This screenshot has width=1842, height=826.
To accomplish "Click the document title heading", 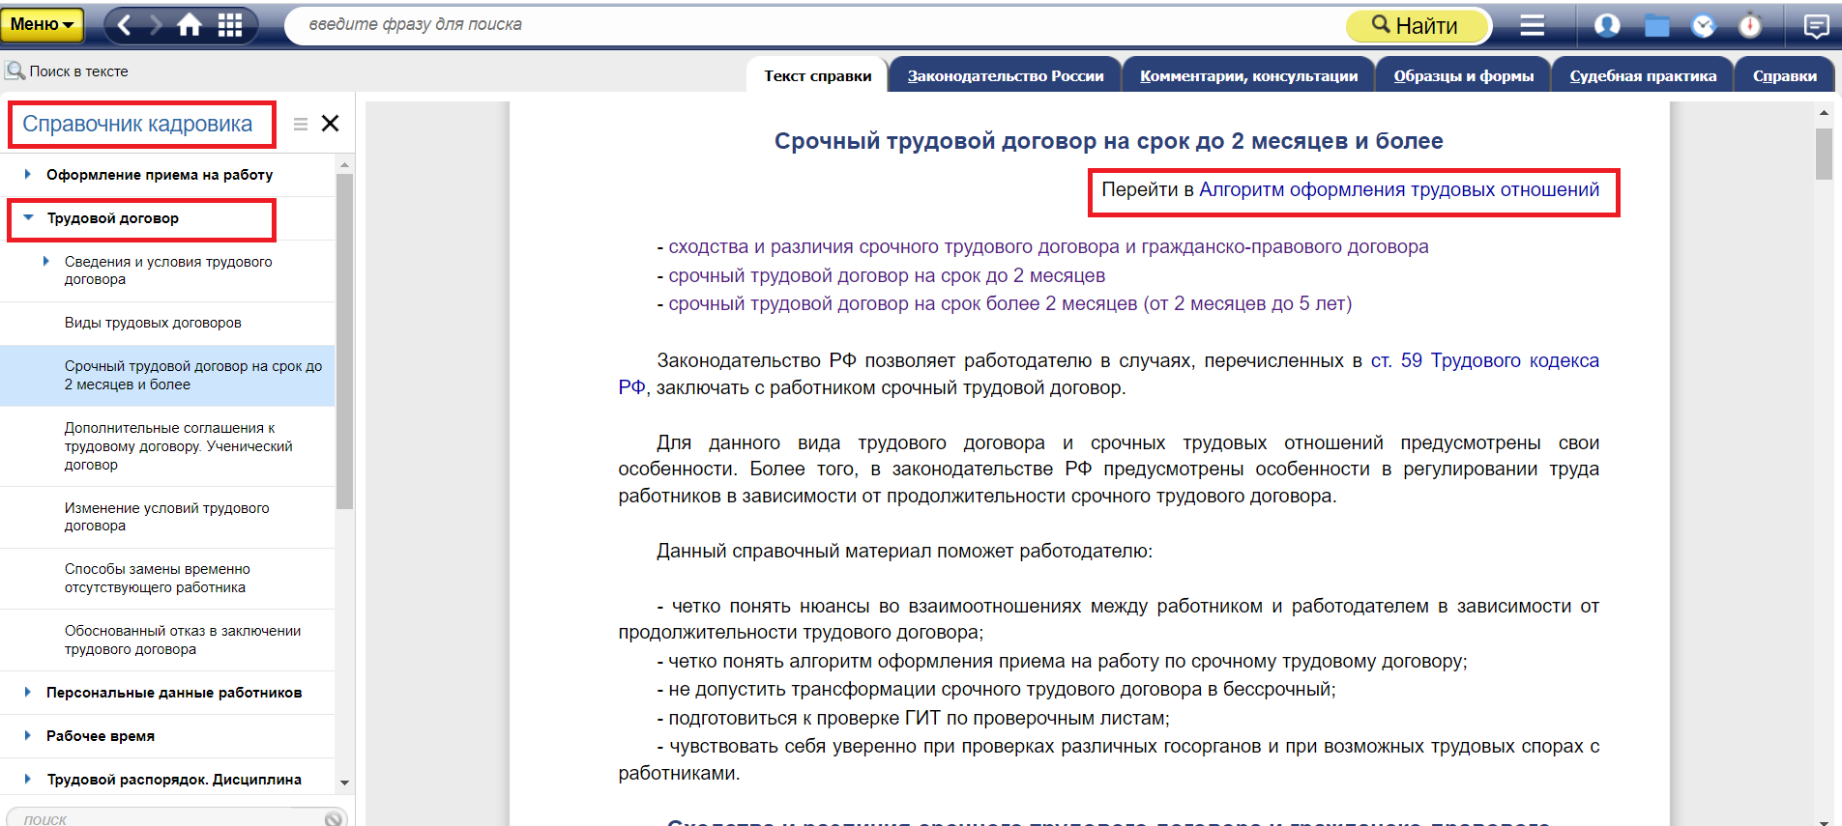I will point(1108,141).
